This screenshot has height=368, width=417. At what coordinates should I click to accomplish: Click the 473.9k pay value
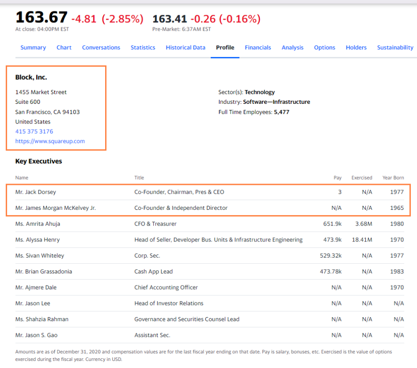click(332, 240)
